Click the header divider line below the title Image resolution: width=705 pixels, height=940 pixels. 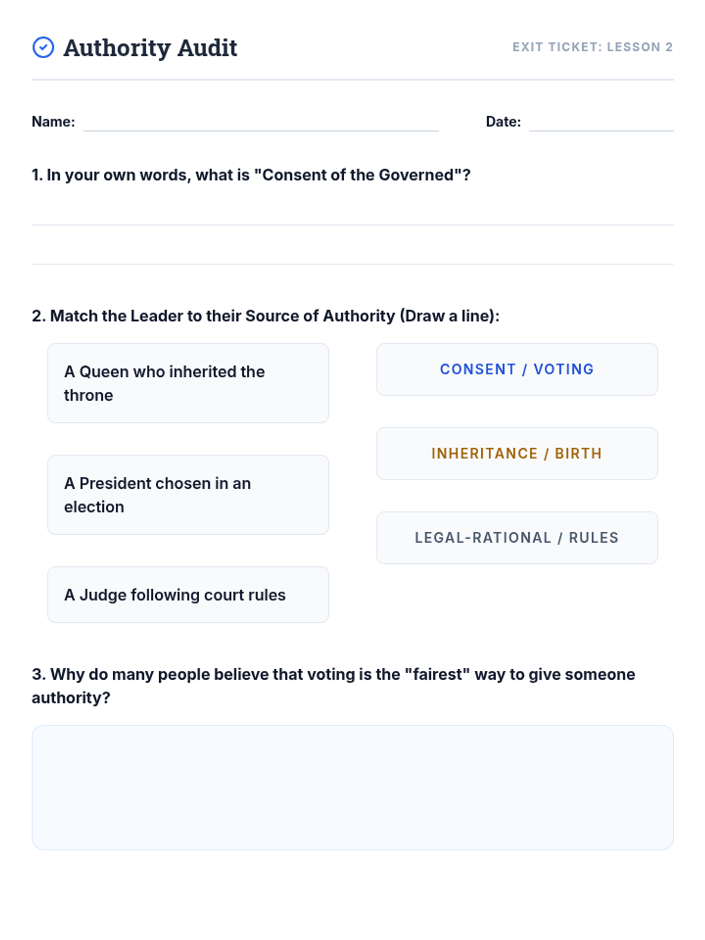click(x=352, y=79)
